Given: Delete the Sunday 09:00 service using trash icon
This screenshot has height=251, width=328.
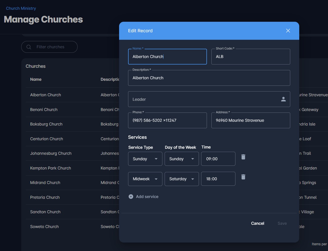Looking at the screenshot, I should coord(243,157).
